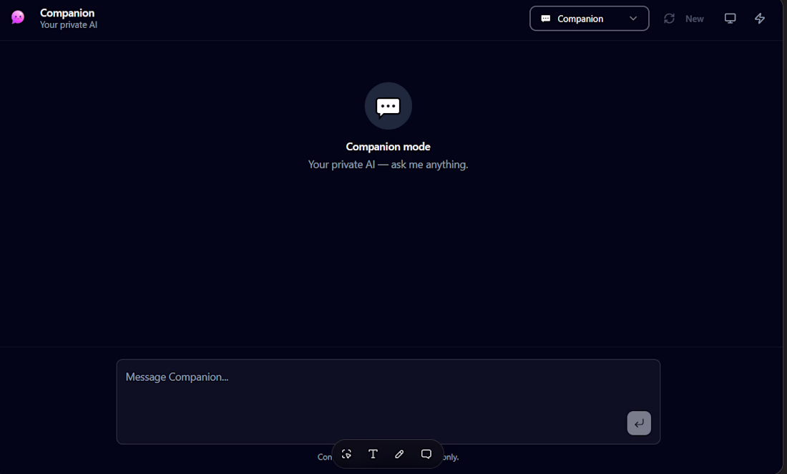Focus the Message Companion input field
The image size is (787, 474).
click(388, 401)
